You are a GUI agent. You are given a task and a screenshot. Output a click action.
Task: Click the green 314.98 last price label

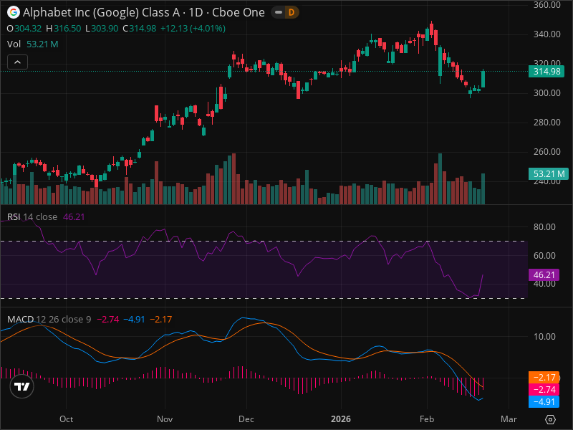point(546,71)
